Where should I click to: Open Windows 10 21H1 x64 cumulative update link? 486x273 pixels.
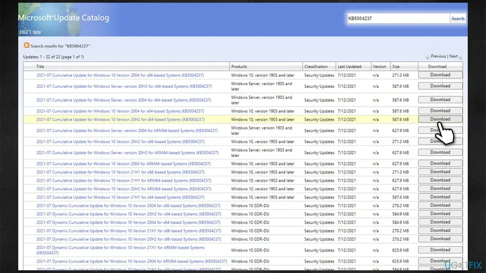coord(120,197)
